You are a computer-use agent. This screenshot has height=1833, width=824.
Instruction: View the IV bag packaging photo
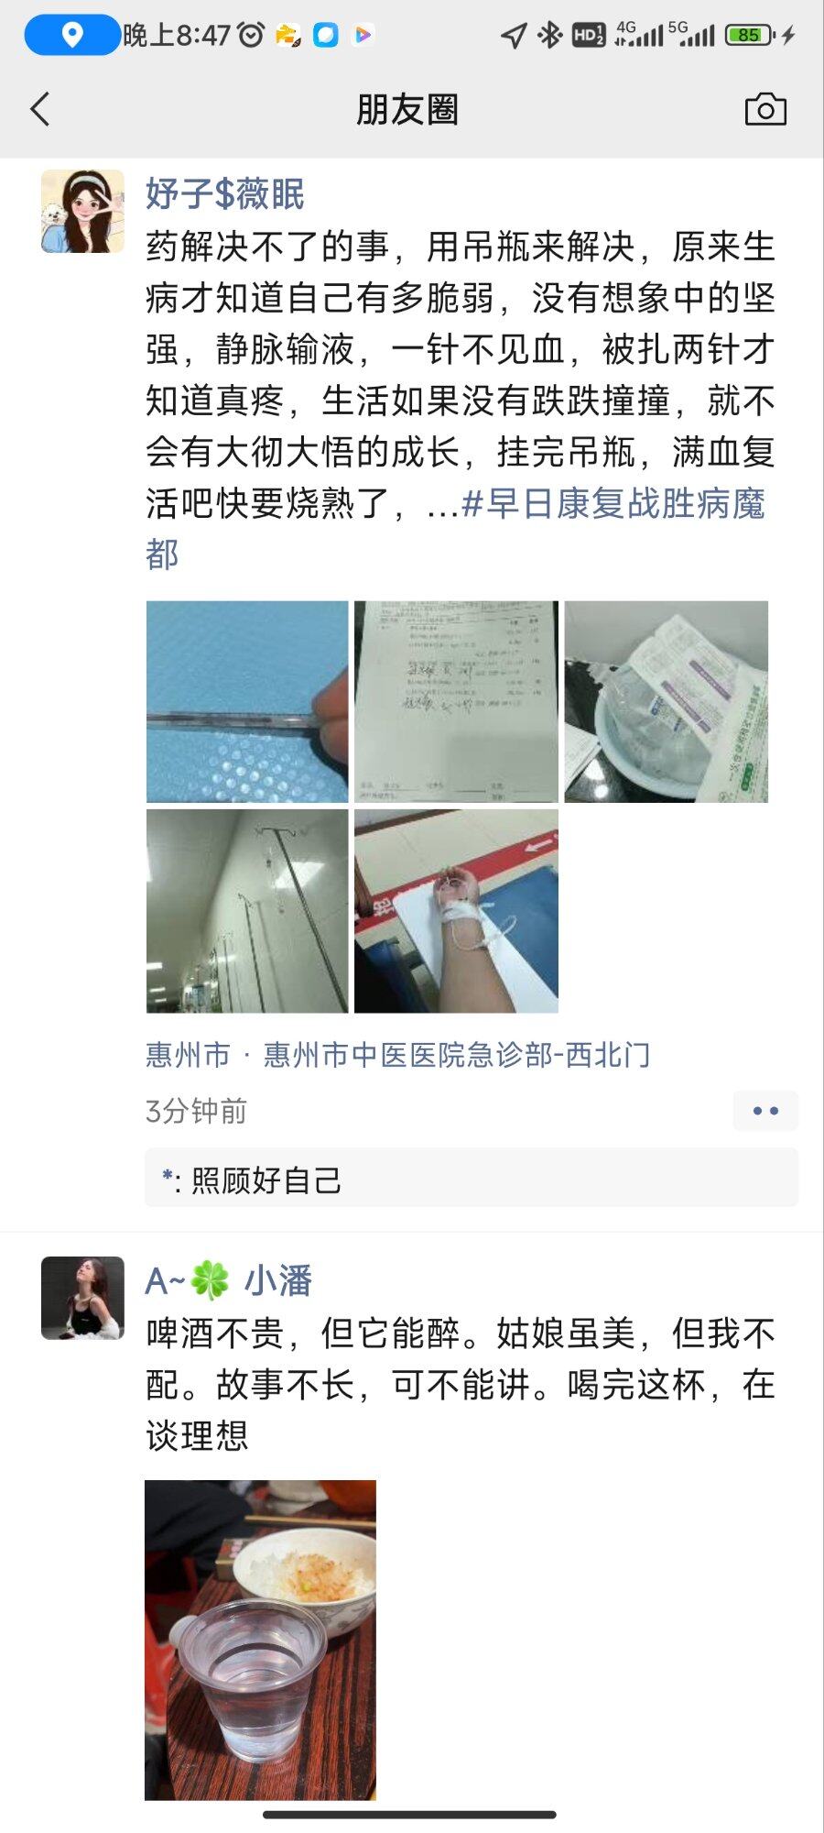666,702
